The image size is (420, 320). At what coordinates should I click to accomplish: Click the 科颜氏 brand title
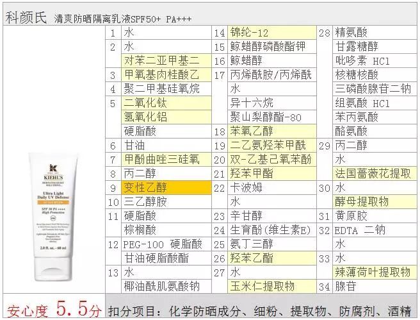point(26,17)
